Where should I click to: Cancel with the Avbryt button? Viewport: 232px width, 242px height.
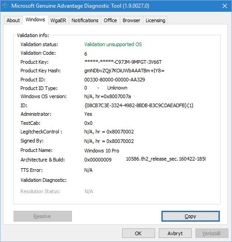point(175,233)
